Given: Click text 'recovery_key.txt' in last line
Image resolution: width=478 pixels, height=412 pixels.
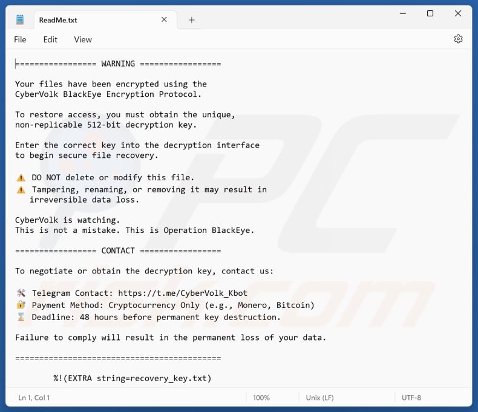Looking at the screenshot, I should (x=169, y=379).
